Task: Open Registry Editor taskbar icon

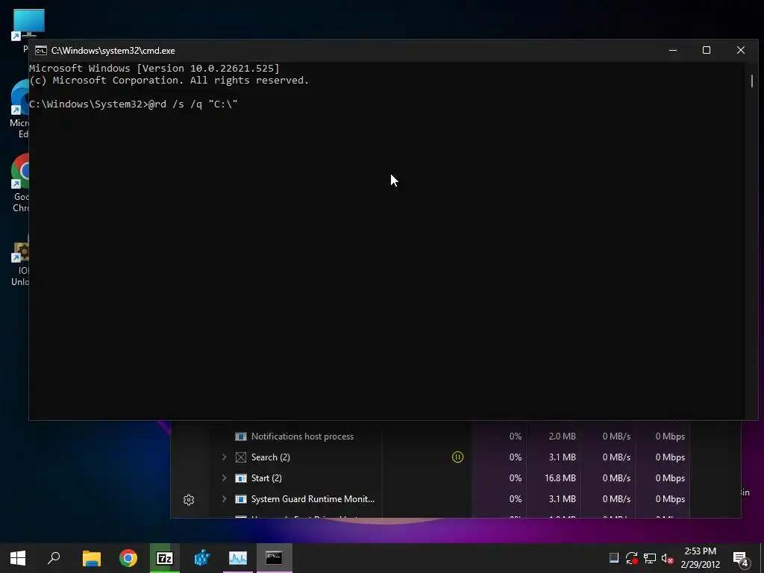Action: pyautogui.click(x=201, y=558)
